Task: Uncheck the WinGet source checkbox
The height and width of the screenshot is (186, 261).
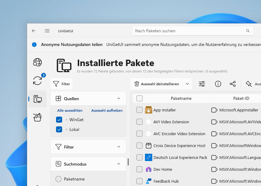Action: tap(59, 120)
